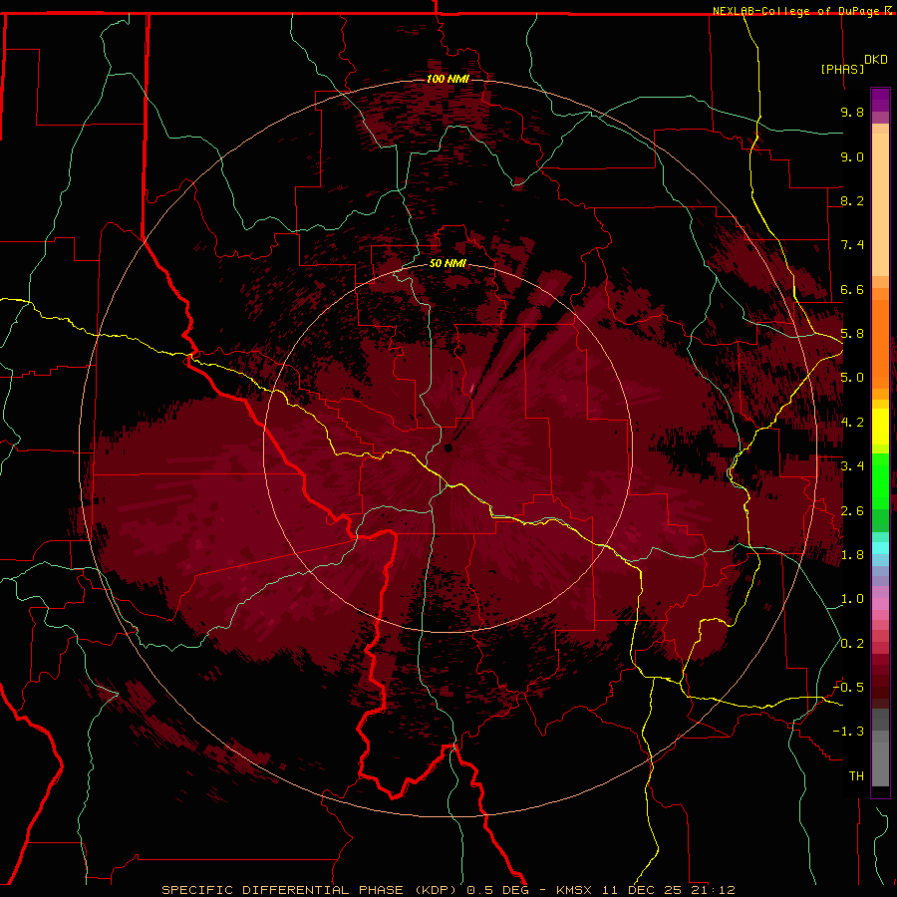Click the 7.4 legend value
897x897 pixels.
[x=852, y=245]
